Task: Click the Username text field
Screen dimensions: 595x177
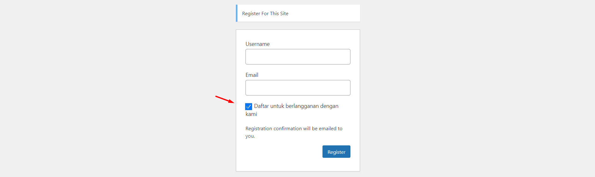Action: 298,57
